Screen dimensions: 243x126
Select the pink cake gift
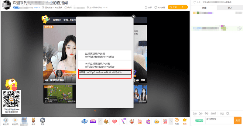(x=140, y=121)
